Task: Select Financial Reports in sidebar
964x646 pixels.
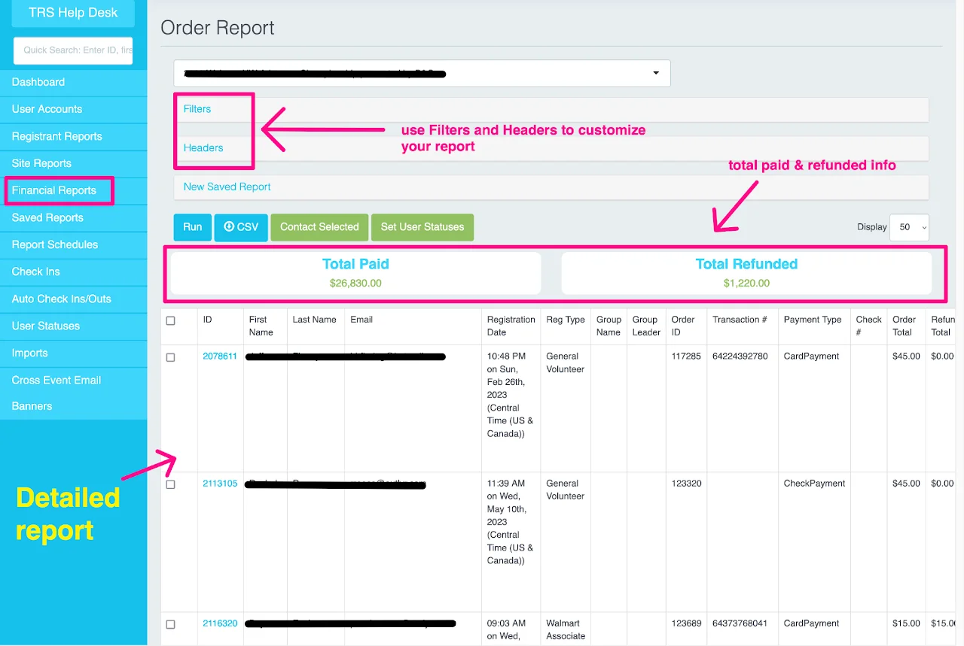Action: [x=73, y=190]
